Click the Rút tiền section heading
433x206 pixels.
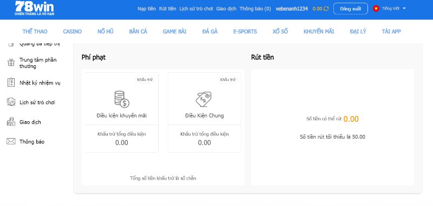[x=263, y=57]
